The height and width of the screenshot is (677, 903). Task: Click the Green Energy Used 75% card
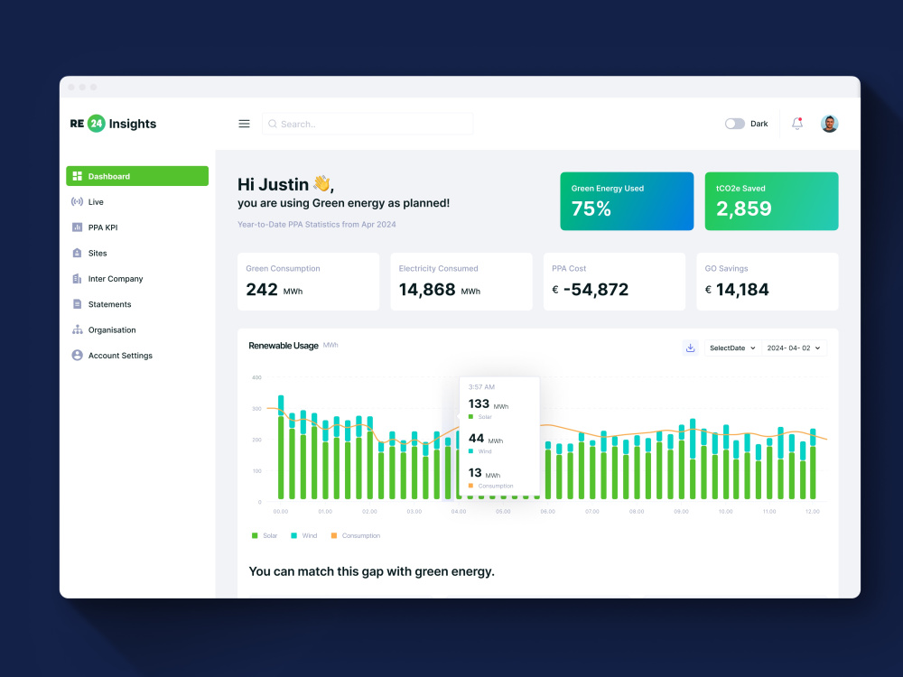(x=627, y=201)
